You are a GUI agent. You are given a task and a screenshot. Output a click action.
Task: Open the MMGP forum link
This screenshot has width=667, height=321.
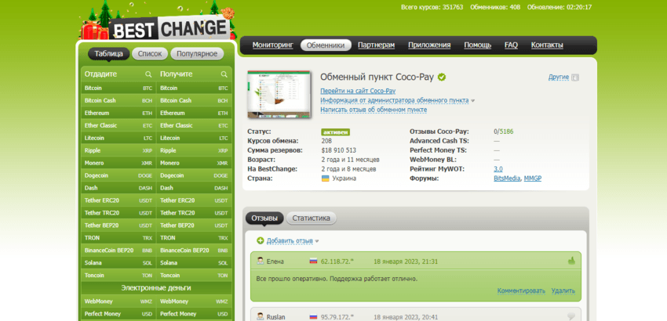[533, 179]
